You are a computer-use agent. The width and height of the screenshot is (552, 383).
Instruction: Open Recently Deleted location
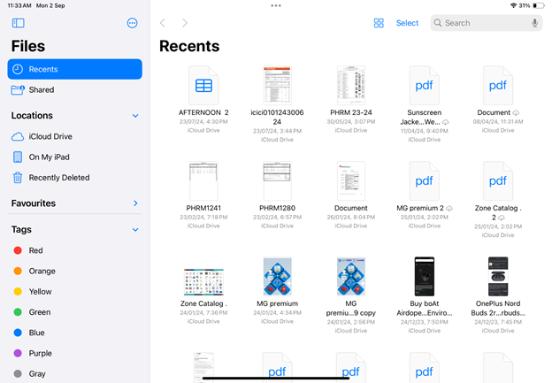click(74, 178)
